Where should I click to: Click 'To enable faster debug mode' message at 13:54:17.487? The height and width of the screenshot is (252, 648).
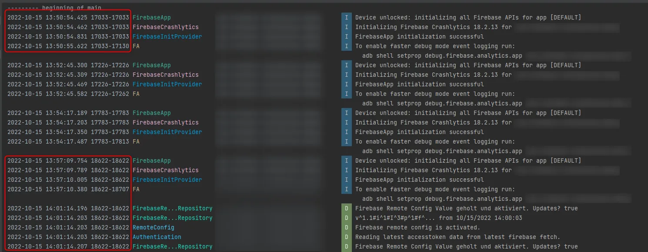[435, 142]
